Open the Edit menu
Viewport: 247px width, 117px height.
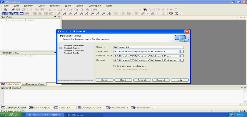point(16,6)
